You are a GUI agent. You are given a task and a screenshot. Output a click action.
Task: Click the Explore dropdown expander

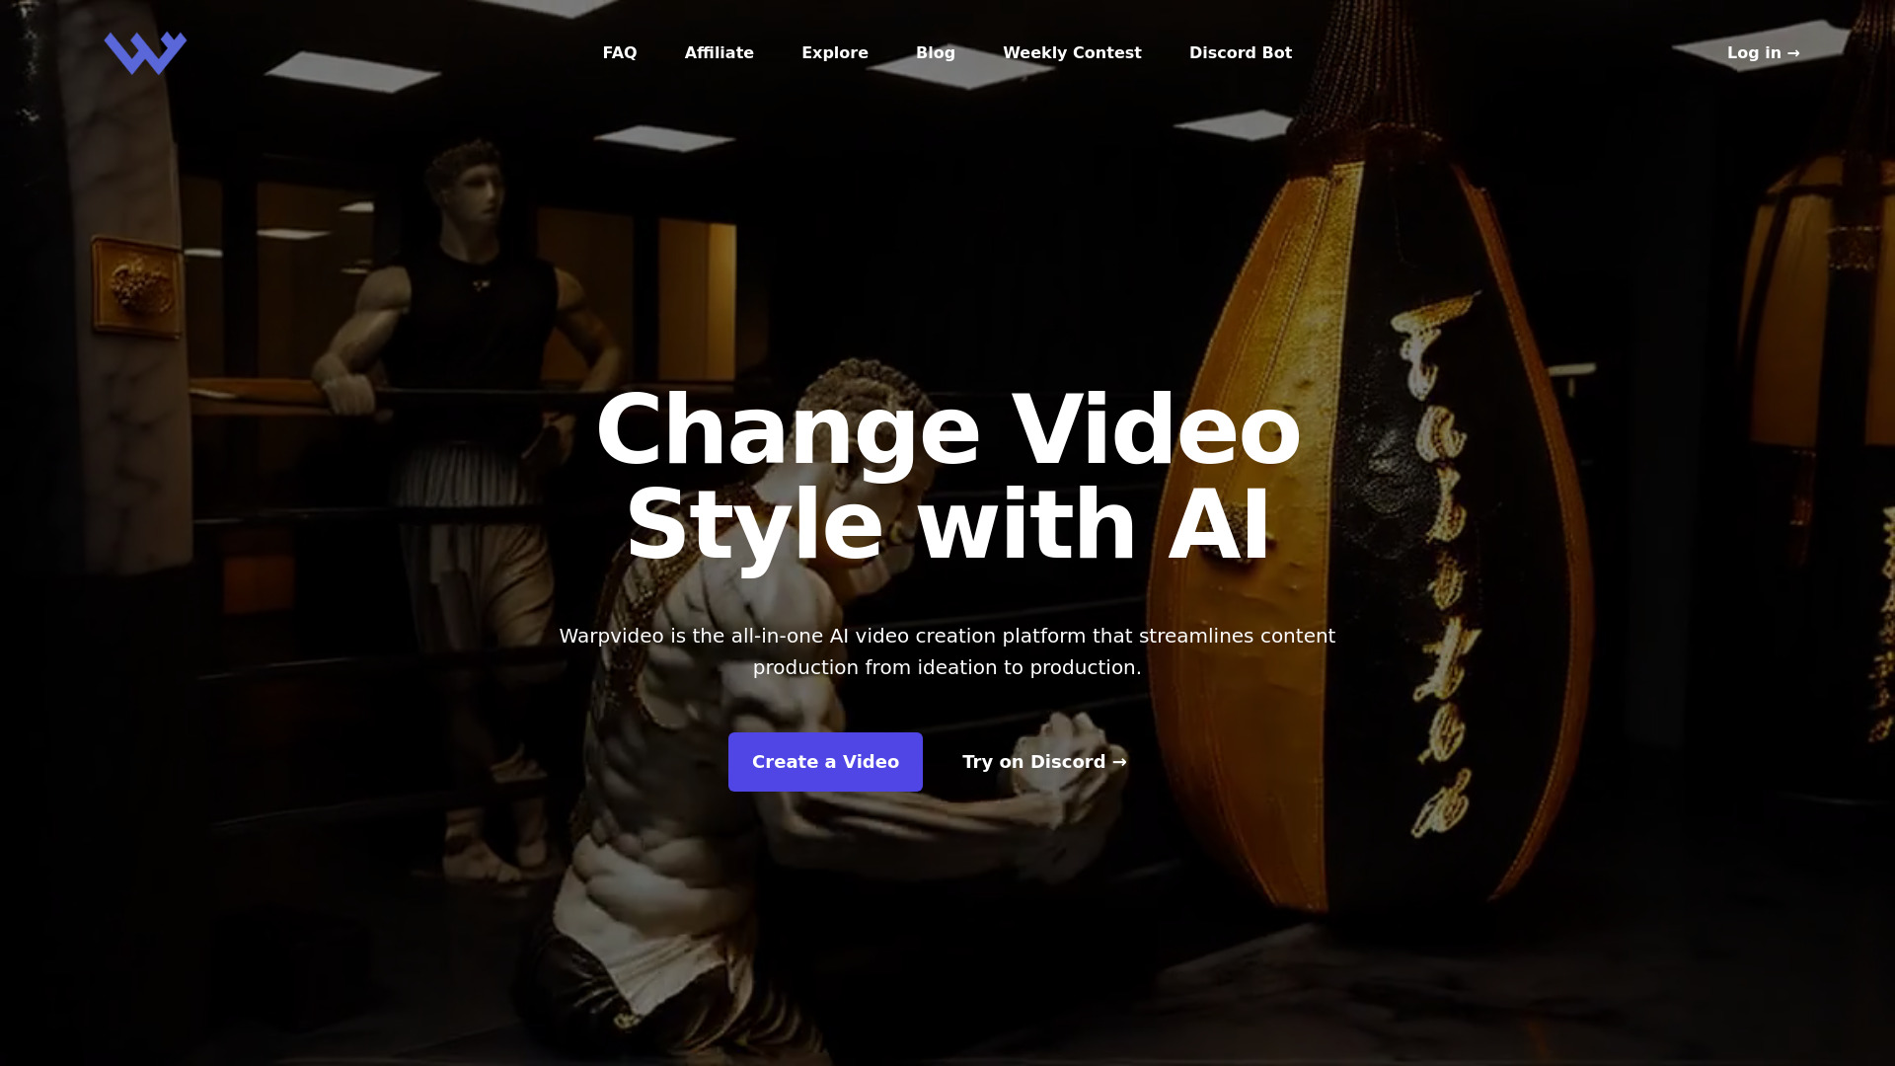pyautogui.click(x=834, y=53)
